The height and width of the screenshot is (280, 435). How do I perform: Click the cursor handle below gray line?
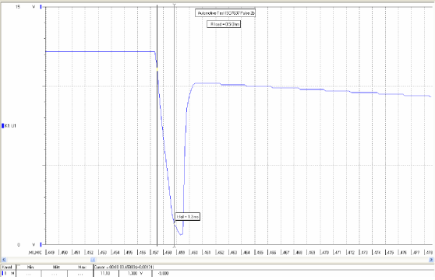174,247
